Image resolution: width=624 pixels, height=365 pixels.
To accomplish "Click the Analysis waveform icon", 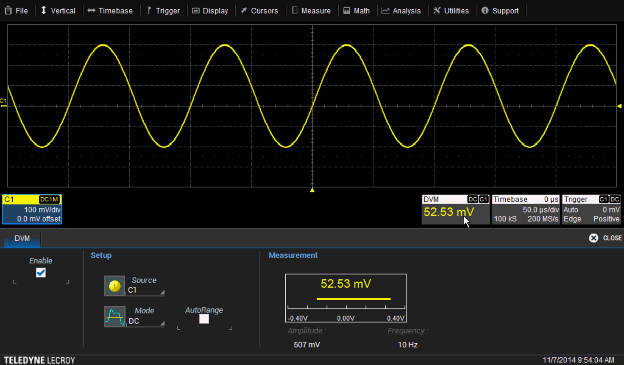I will click(385, 10).
